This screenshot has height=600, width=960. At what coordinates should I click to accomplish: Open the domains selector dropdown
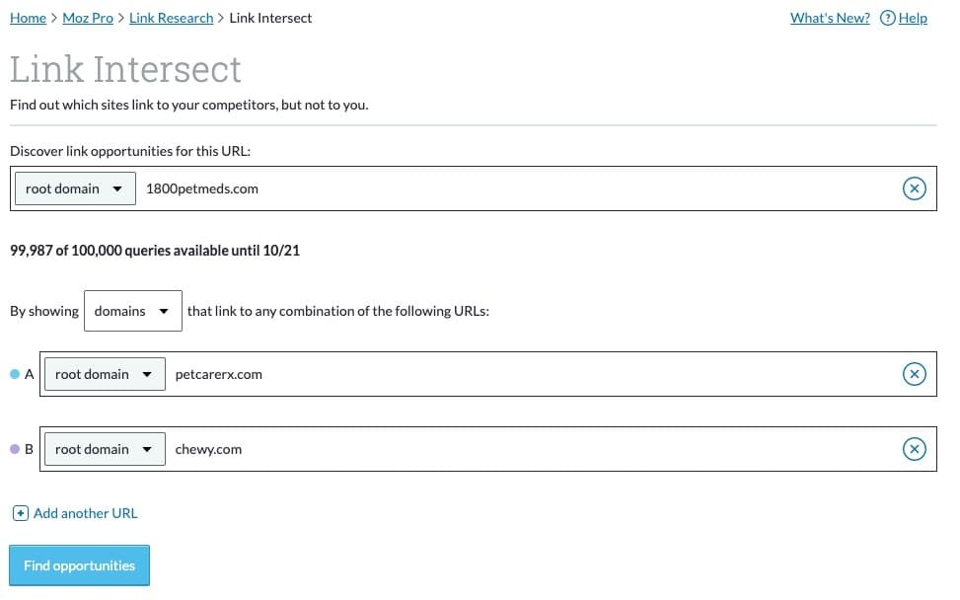[132, 311]
